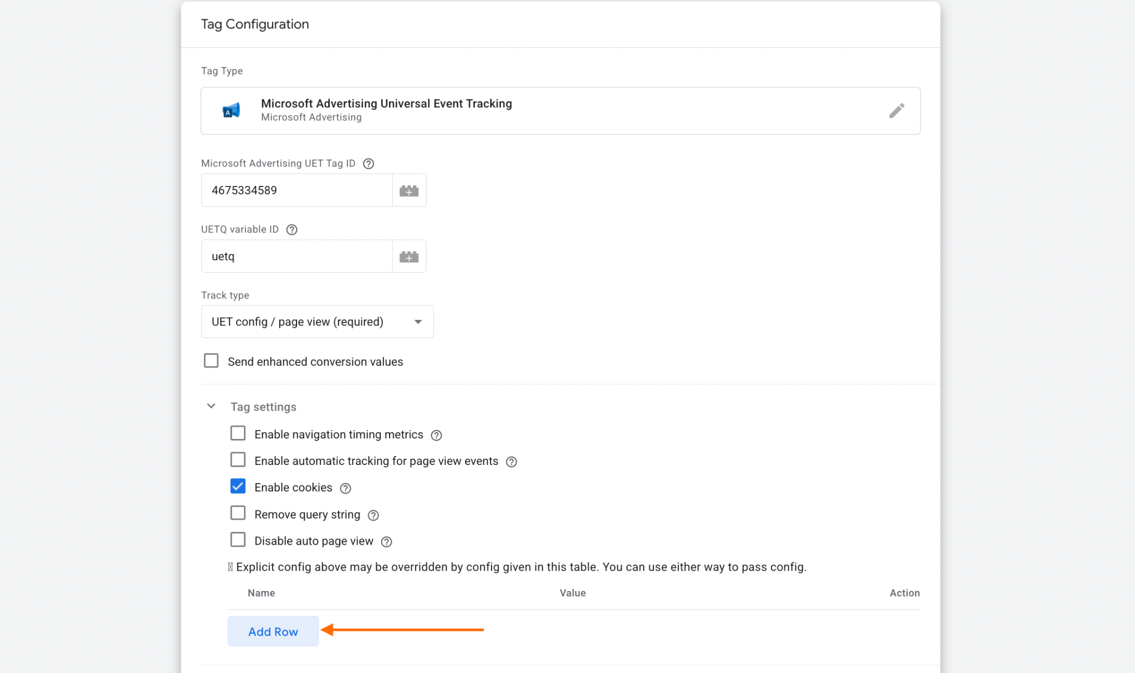Show help for UETQ variable ID
The image size is (1135, 673).
[x=292, y=230]
